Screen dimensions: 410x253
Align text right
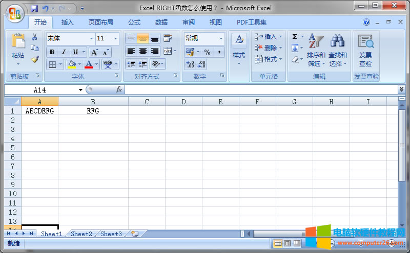(155, 51)
